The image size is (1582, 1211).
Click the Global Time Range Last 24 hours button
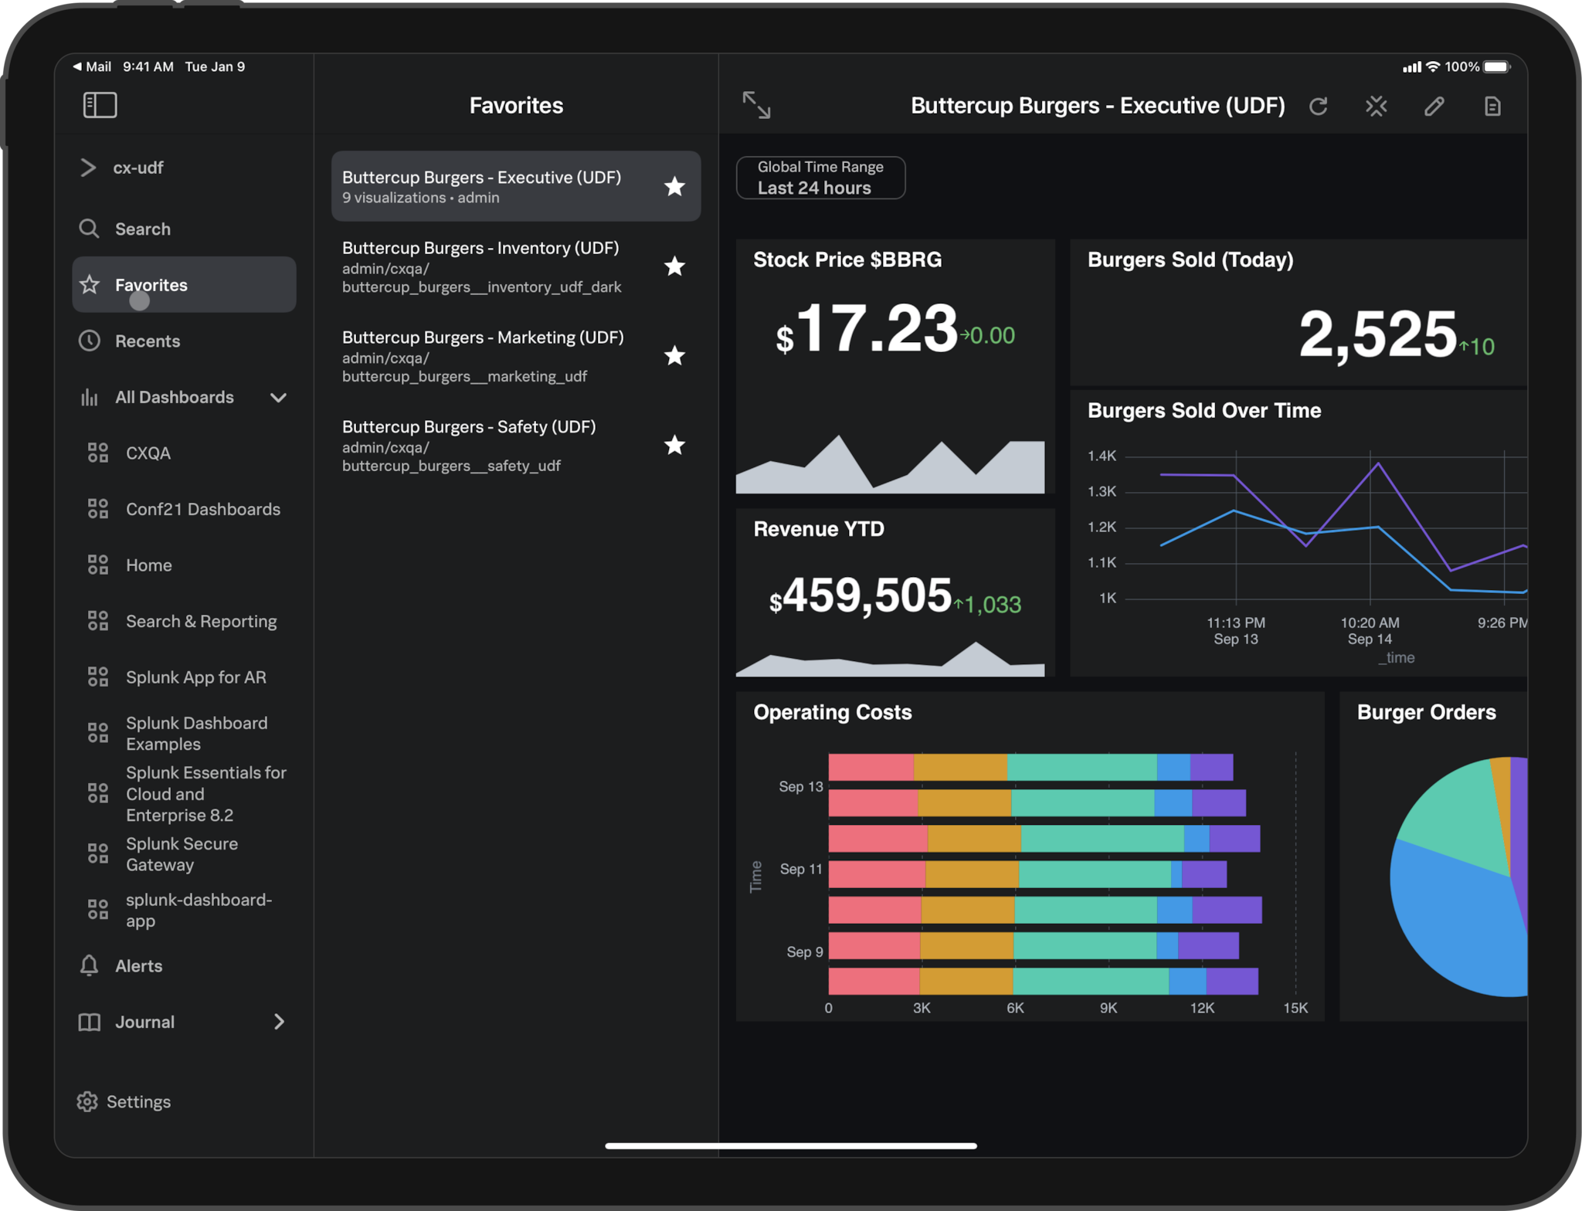[x=820, y=178]
